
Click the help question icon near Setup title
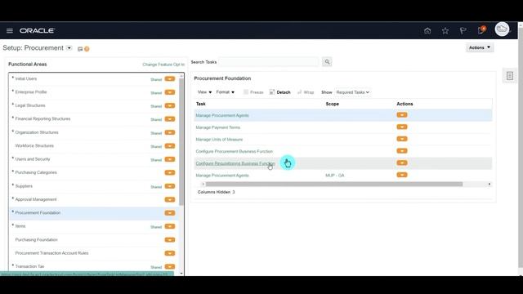point(87,49)
